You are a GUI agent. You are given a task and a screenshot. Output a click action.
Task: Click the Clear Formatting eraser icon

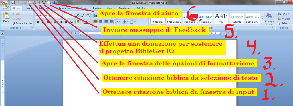88,16
